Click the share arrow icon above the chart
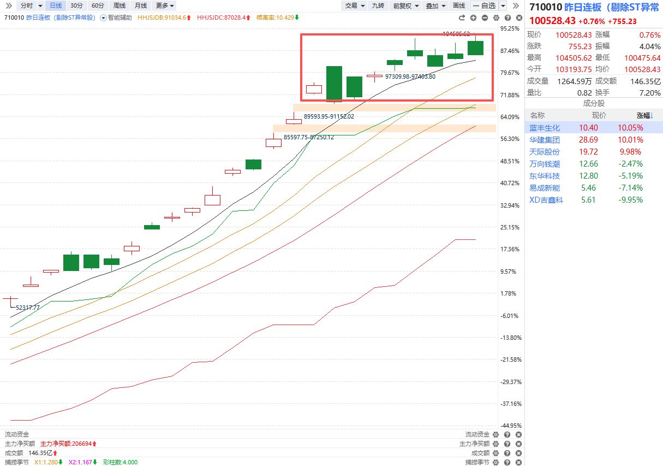663x466 pixels. click(x=462, y=18)
